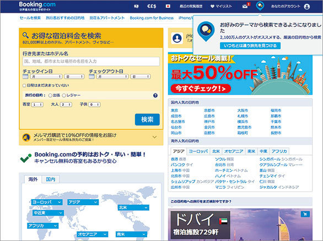This screenshot has height=241, width=323.
Task: Click the theme search pin icon in header
Action: point(260,6)
